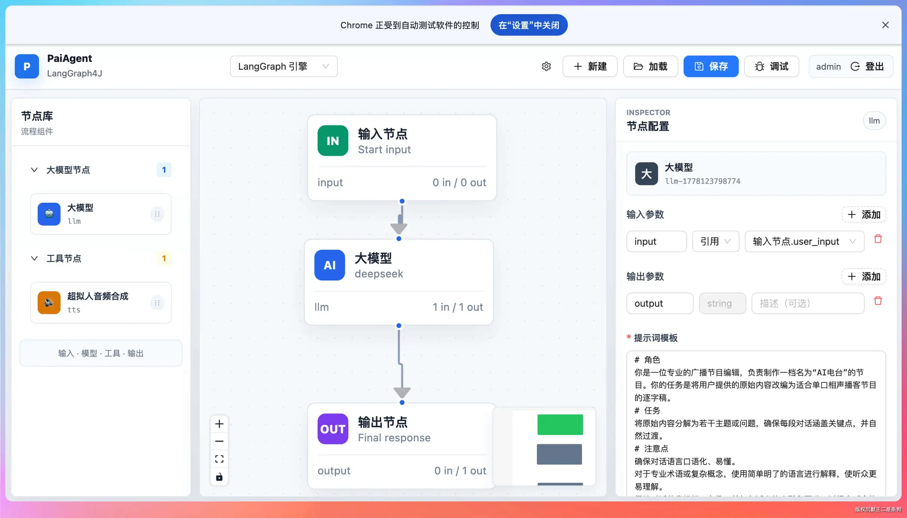The width and height of the screenshot is (907, 518).
Task: Click the 调试 debug button
Action: pos(771,67)
